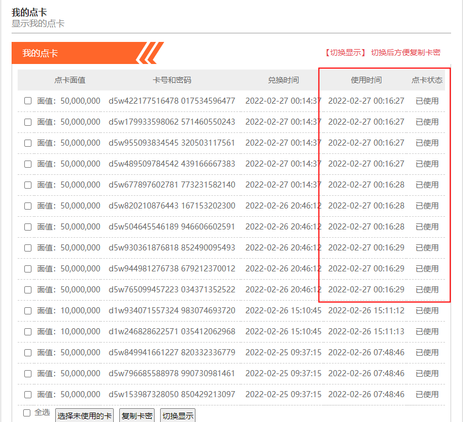The height and width of the screenshot is (422, 466).
Task: Click the 选择未使用的卡 button
Action: pyautogui.click(x=84, y=416)
